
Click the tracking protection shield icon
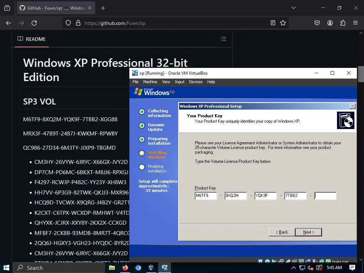coord(68,23)
